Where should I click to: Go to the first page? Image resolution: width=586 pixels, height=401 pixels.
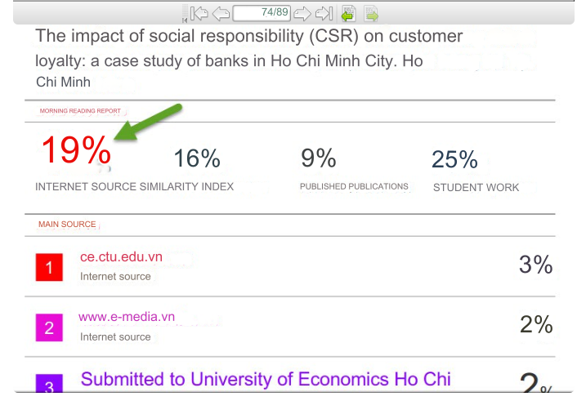[x=199, y=13]
